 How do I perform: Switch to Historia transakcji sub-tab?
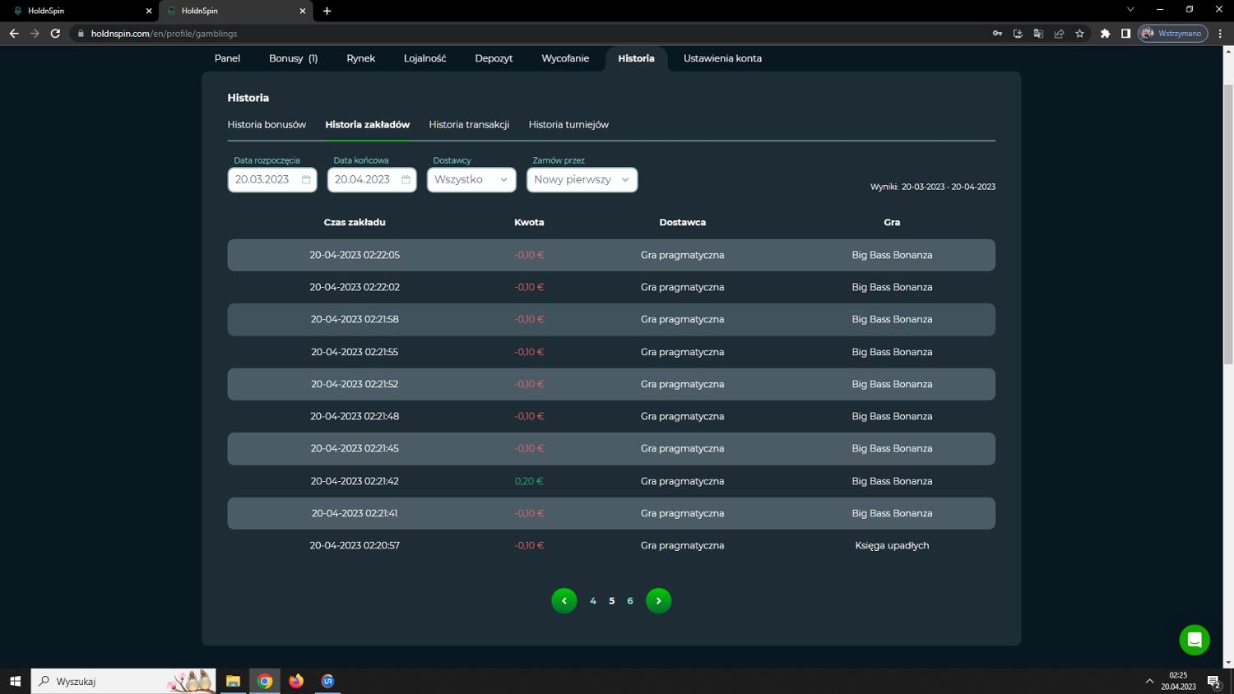pyautogui.click(x=469, y=125)
